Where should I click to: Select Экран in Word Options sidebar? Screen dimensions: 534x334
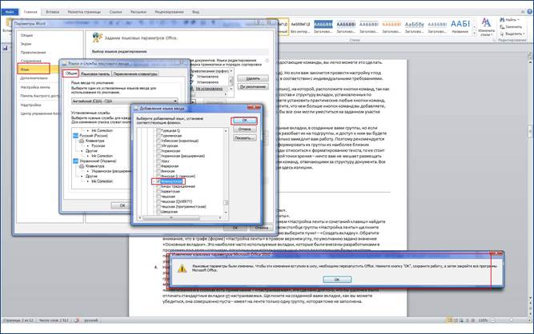[x=26, y=44]
